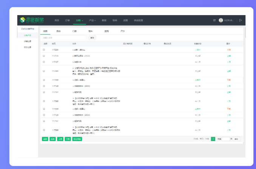
Task: Click the user avatar in top bar
Action: coord(221,20)
